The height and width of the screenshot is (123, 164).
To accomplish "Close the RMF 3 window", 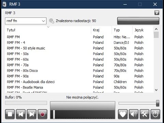I will 155,4.
